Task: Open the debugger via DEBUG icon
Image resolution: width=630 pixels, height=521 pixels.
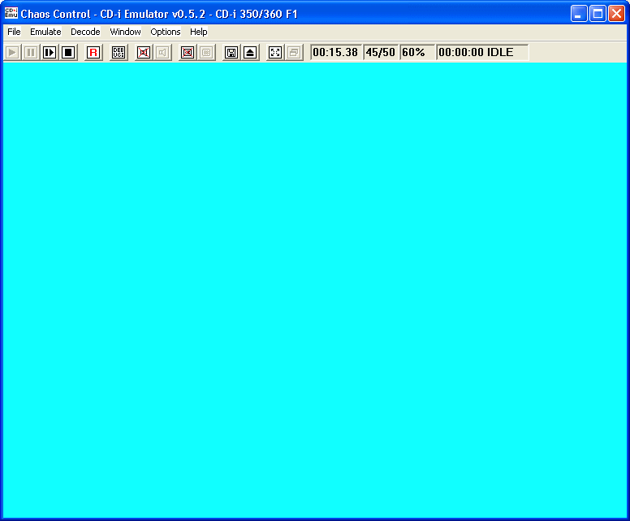Action: 119,52
